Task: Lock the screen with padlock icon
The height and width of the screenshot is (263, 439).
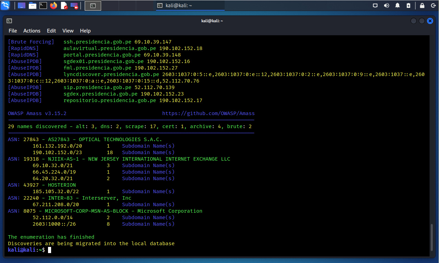Action: click(422, 5)
